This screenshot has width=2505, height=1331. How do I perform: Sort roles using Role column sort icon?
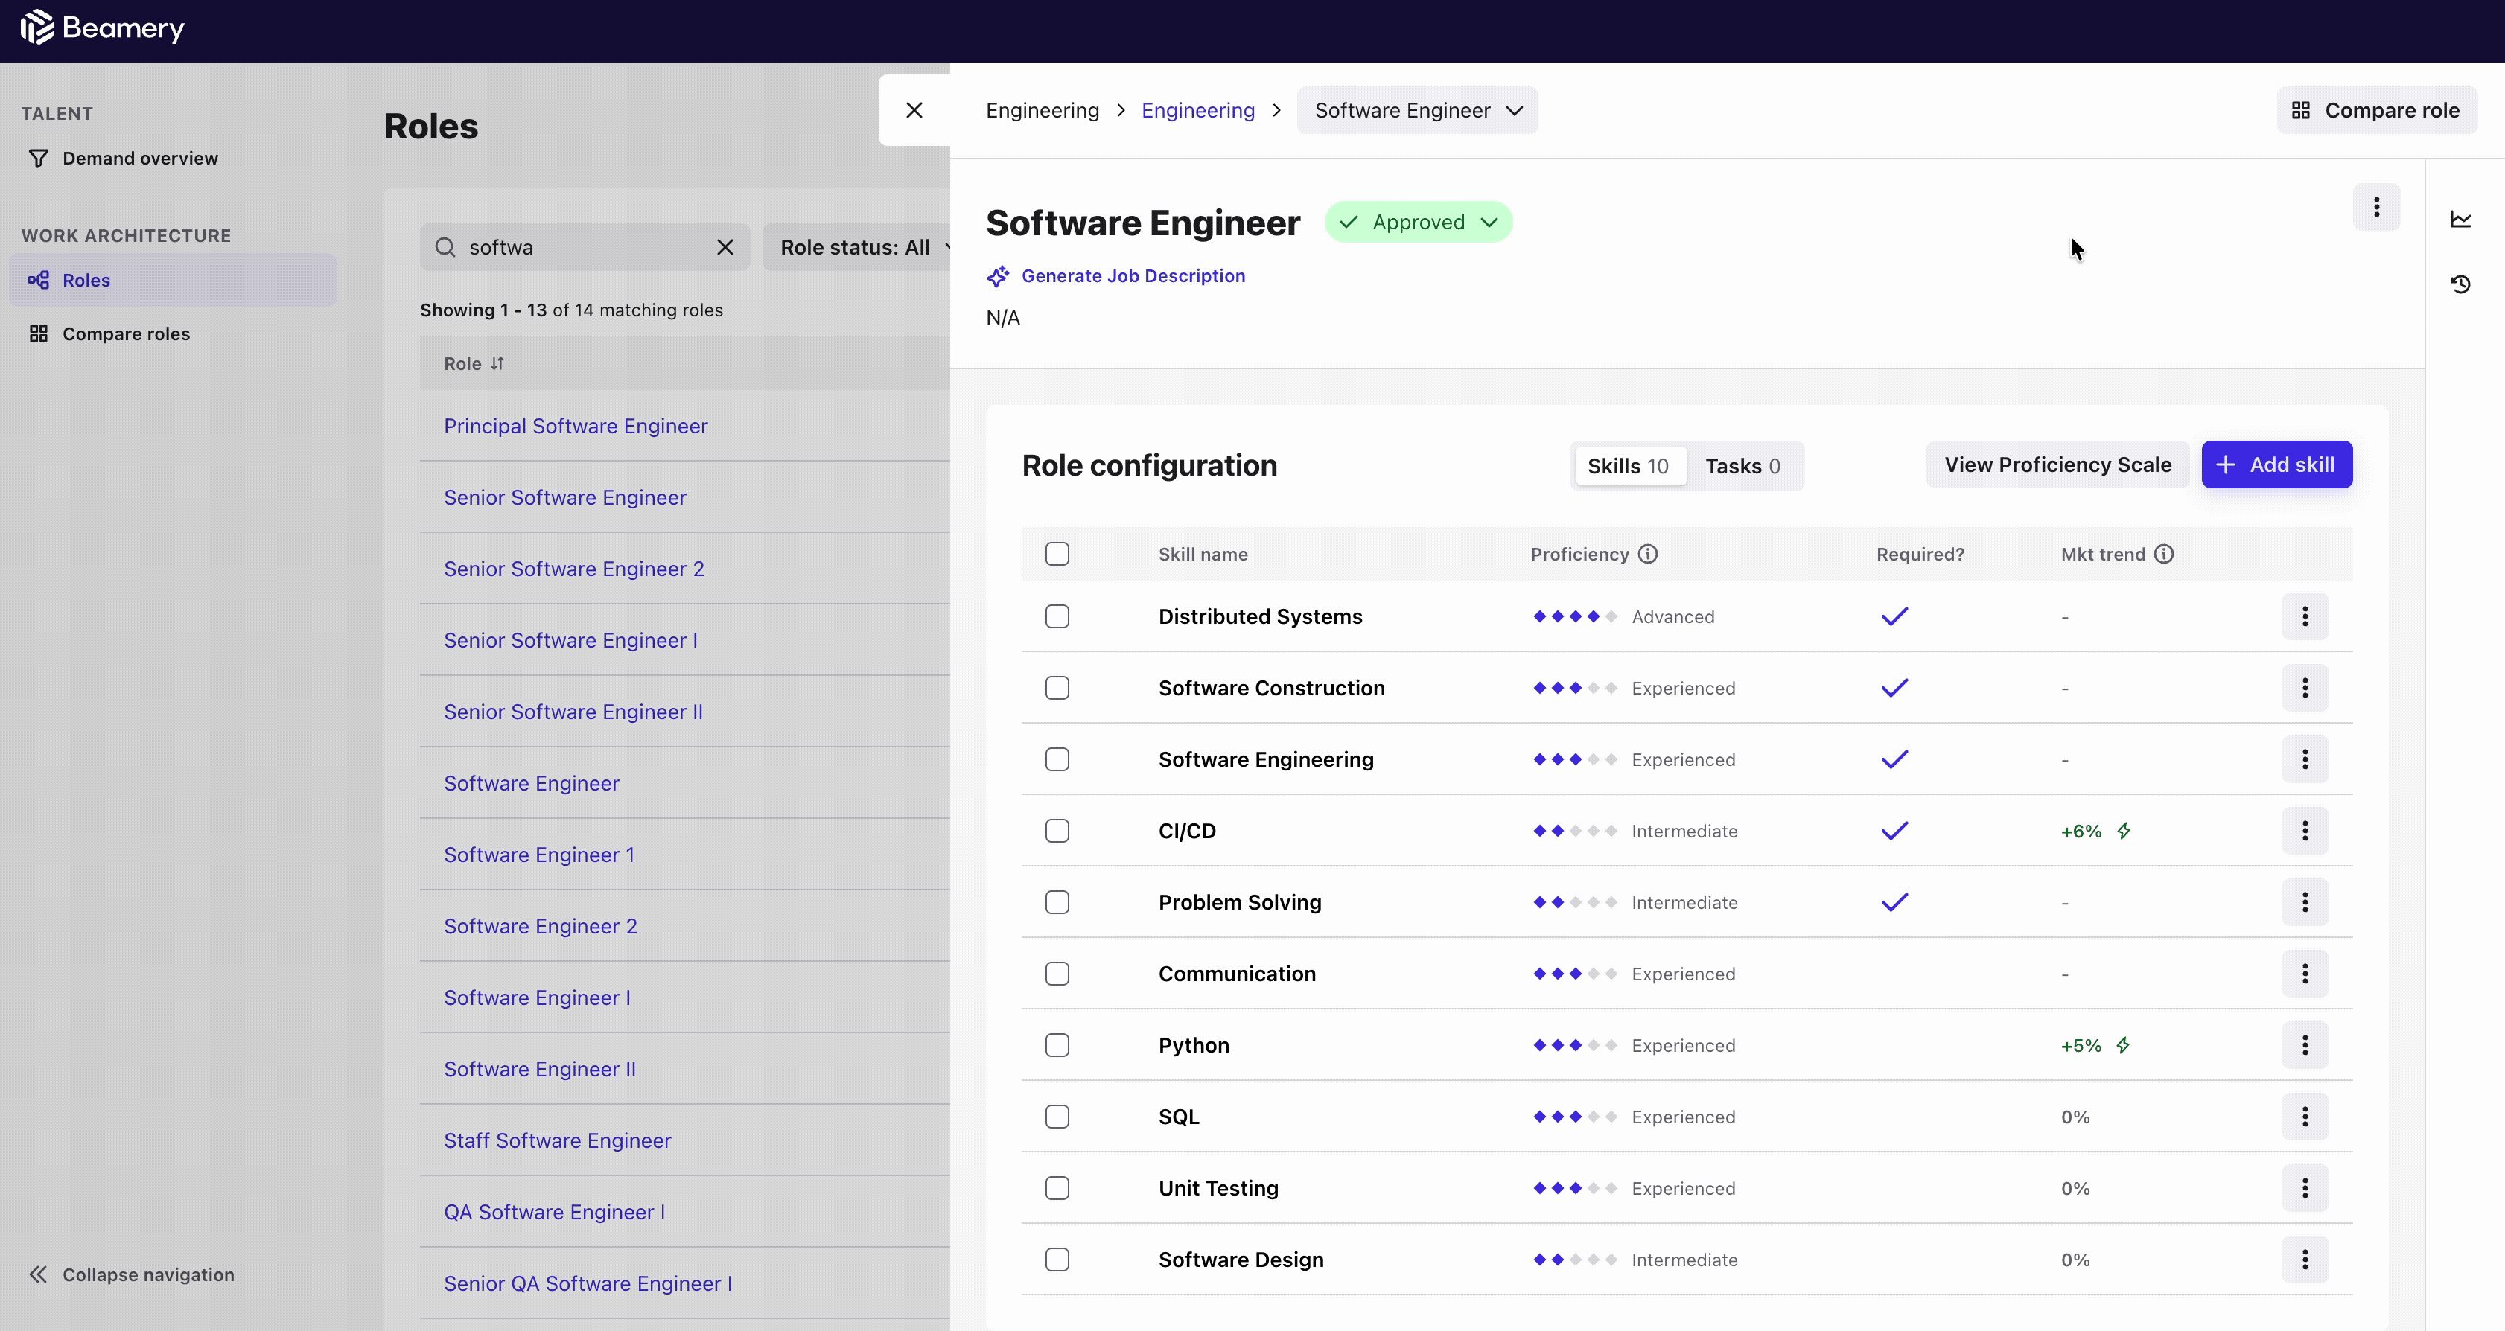click(x=498, y=363)
